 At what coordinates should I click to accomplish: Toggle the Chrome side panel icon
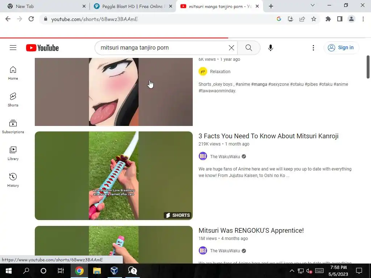tap(340, 19)
